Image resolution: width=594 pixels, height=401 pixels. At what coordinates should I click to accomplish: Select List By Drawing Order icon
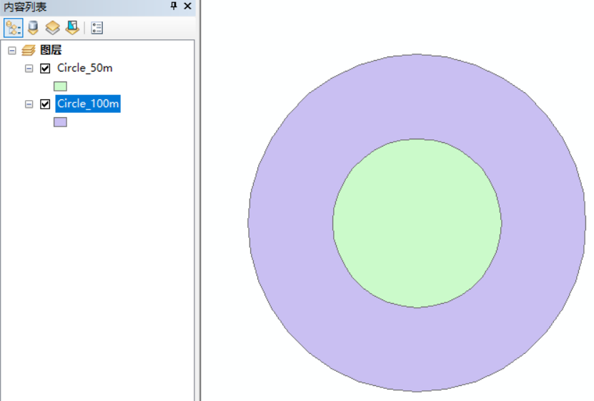pos(14,28)
